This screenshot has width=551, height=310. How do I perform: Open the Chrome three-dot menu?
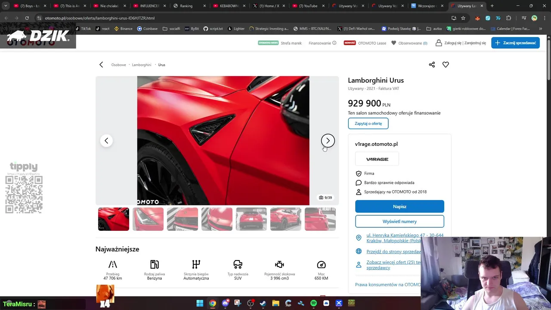click(x=544, y=18)
